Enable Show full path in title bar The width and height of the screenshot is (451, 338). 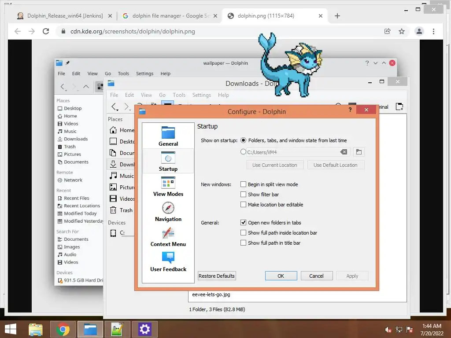(243, 242)
